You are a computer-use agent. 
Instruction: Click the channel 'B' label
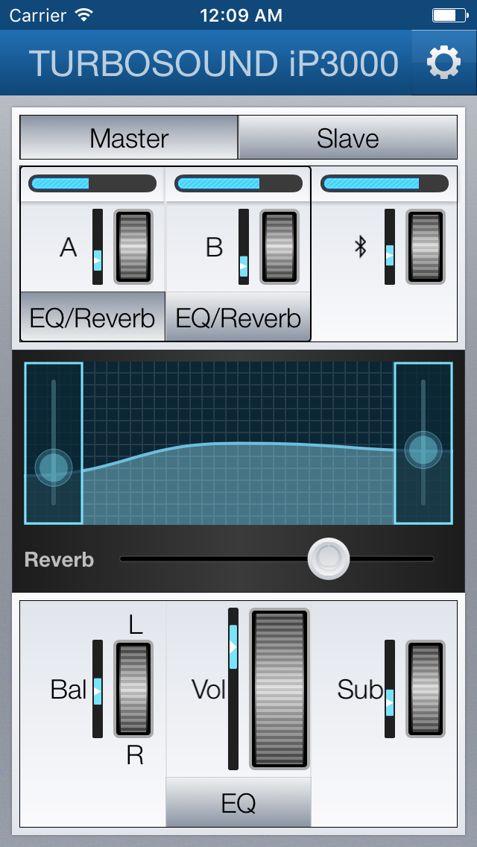pyautogui.click(x=215, y=248)
